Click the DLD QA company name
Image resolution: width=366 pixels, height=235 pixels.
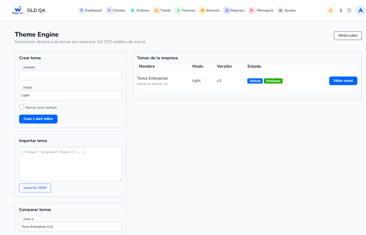click(x=36, y=10)
